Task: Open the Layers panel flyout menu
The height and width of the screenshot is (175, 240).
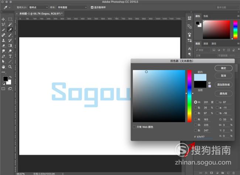Action: pyautogui.click(x=238, y=43)
